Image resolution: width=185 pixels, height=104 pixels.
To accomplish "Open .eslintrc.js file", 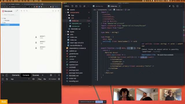I will (73, 51).
